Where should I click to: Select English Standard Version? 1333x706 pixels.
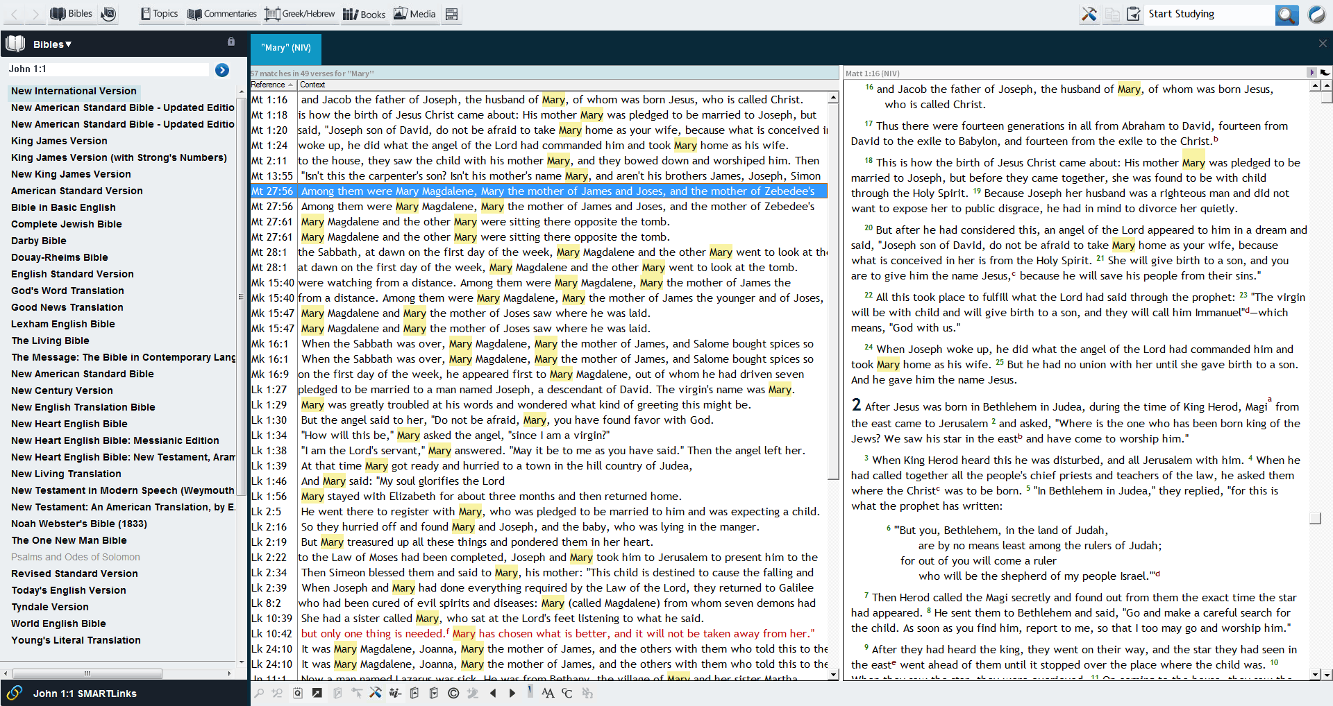click(x=72, y=274)
